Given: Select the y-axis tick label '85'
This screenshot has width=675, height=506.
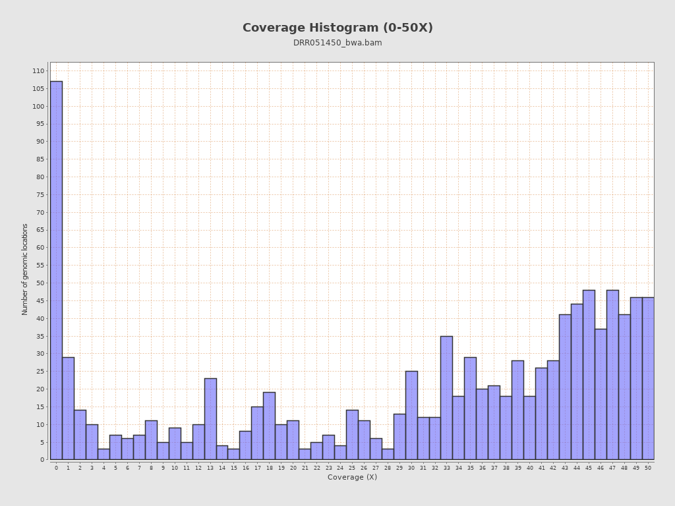Looking at the screenshot, I should pyautogui.click(x=40, y=159).
